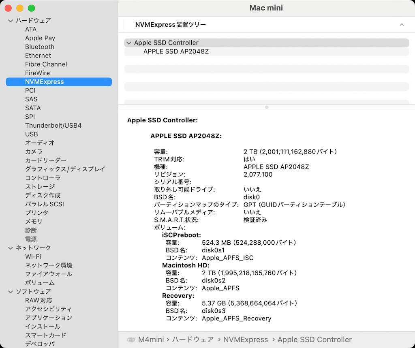415x348 pixels.
Task: Select ストレージ in the sidebar
Action: coord(40,187)
